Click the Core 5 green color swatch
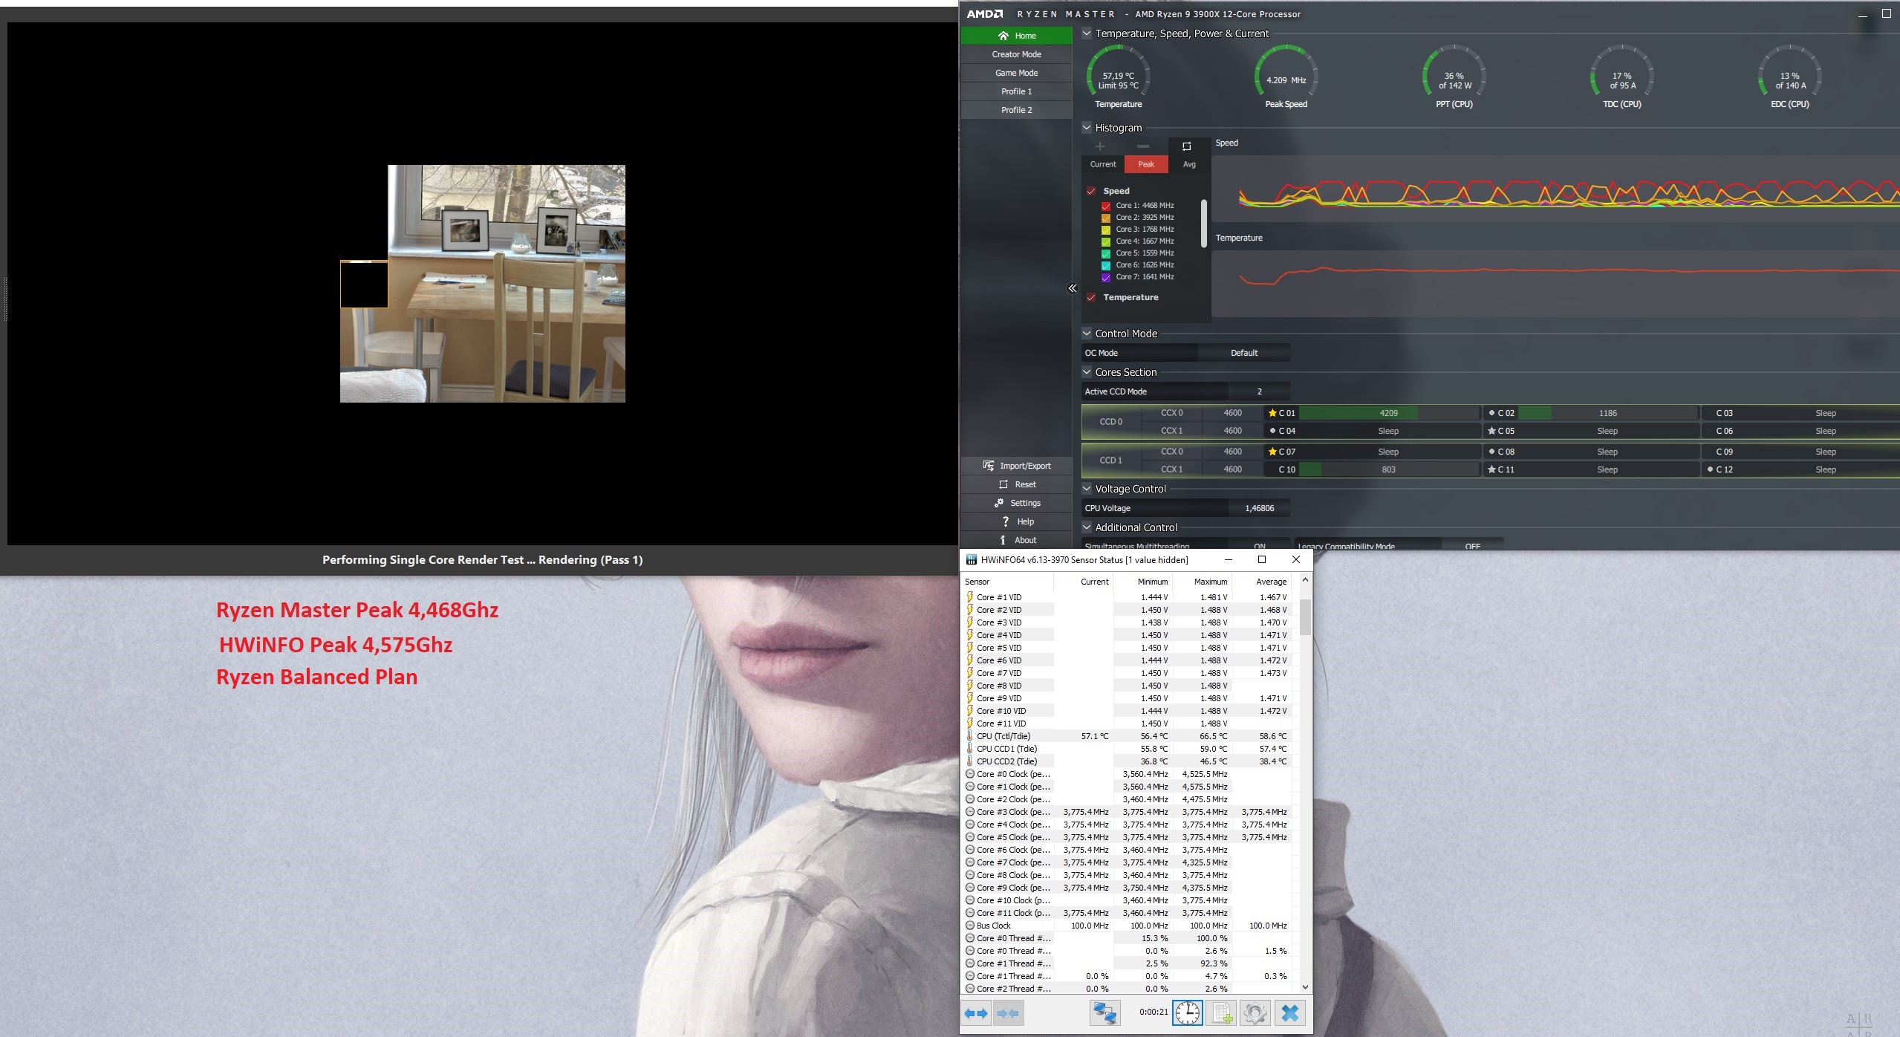The image size is (1900, 1037). (1105, 253)
